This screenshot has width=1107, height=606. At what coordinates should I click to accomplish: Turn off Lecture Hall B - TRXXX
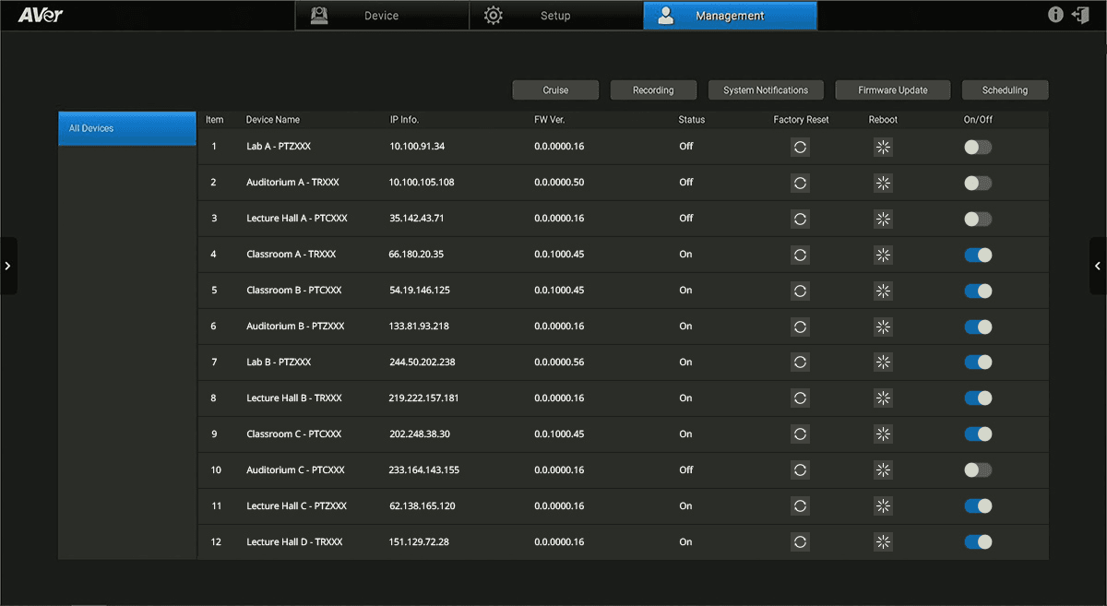[x=978, y=398]
